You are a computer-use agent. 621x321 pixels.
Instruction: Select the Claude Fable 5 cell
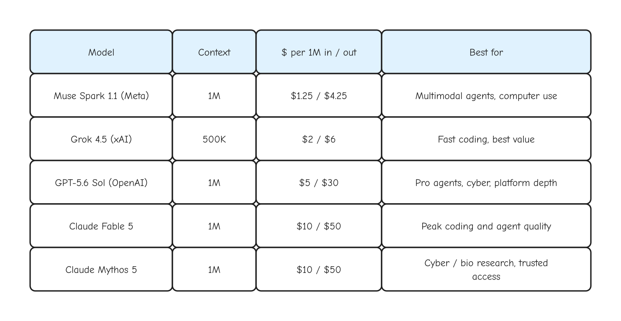[101, 226]
